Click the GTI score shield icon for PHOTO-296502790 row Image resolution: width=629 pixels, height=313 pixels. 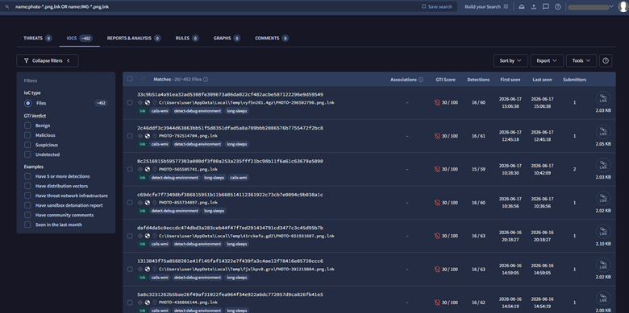point(437,102)
